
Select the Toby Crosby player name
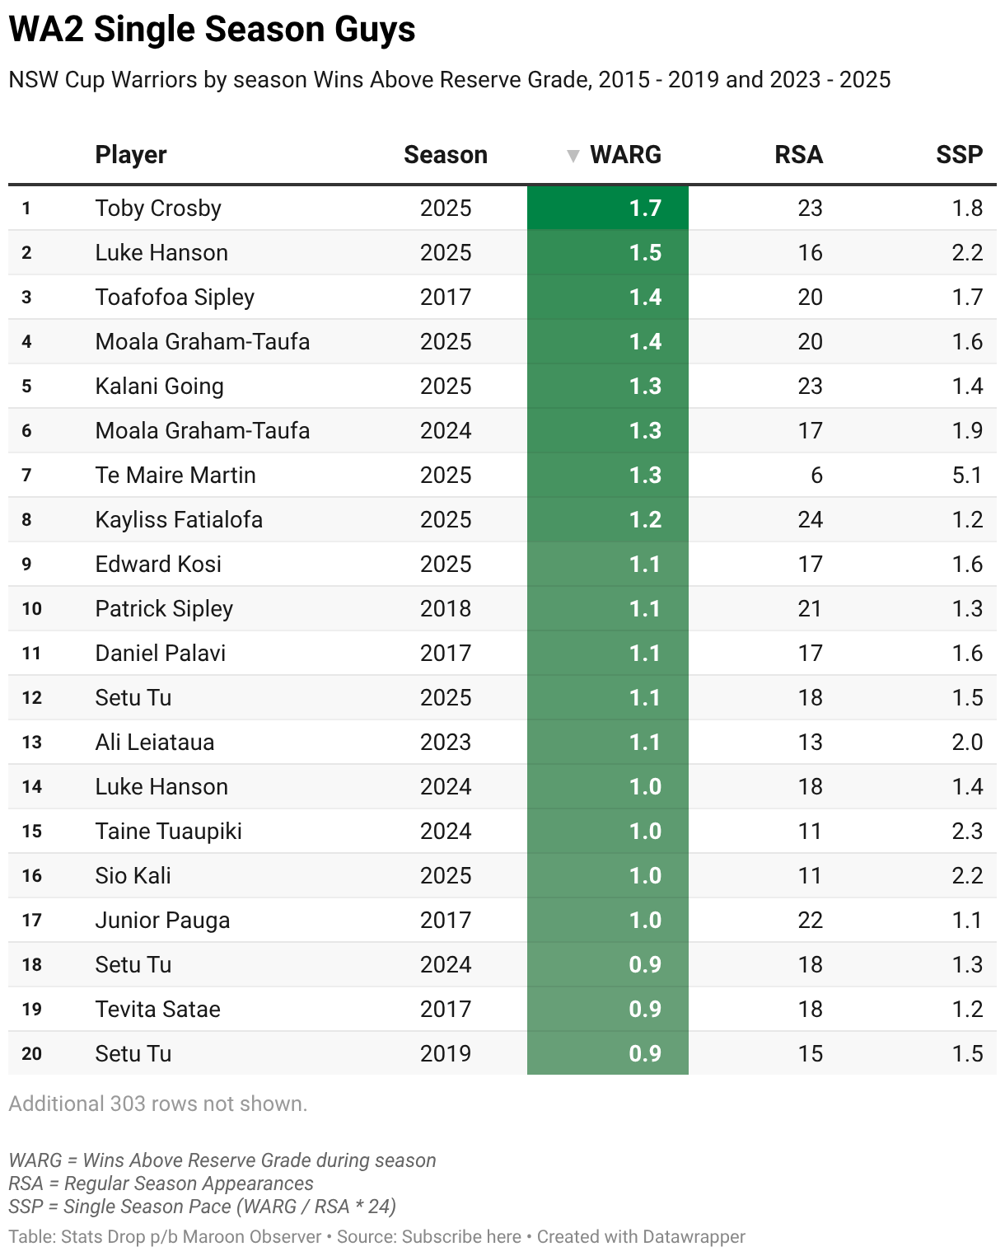point(158,208)
